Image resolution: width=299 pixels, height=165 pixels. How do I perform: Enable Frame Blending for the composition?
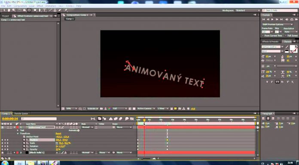[116, 119]
